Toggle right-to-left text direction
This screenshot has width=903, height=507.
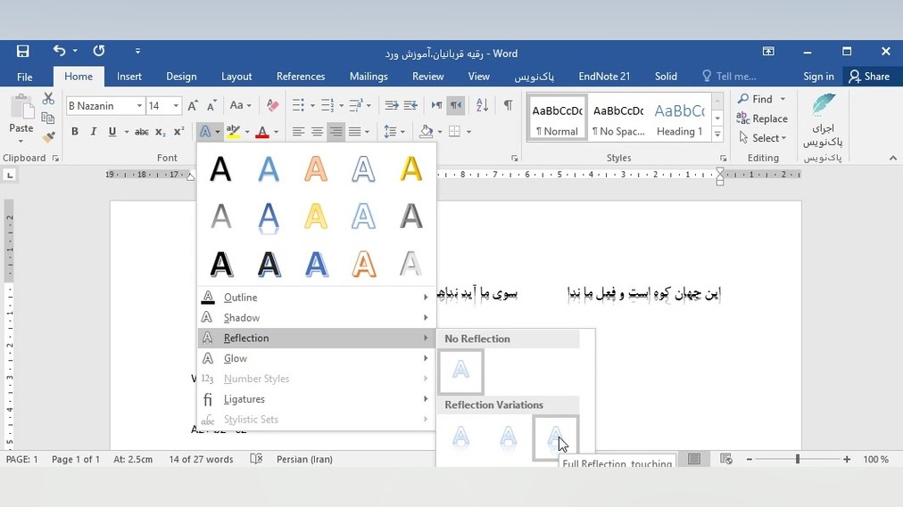456,105
